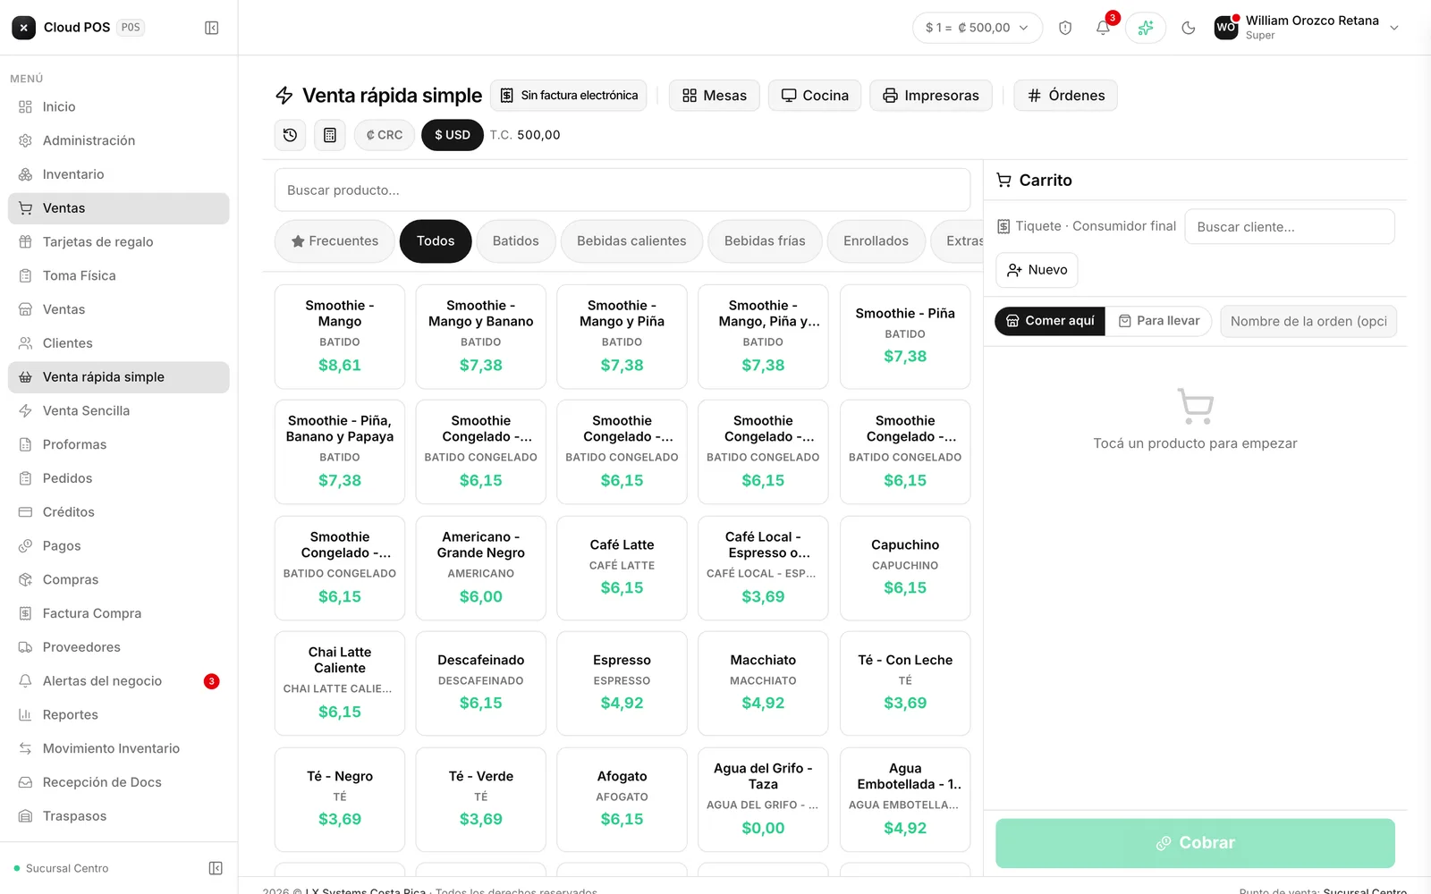Click the Buscar producto search field

(622, 190)
